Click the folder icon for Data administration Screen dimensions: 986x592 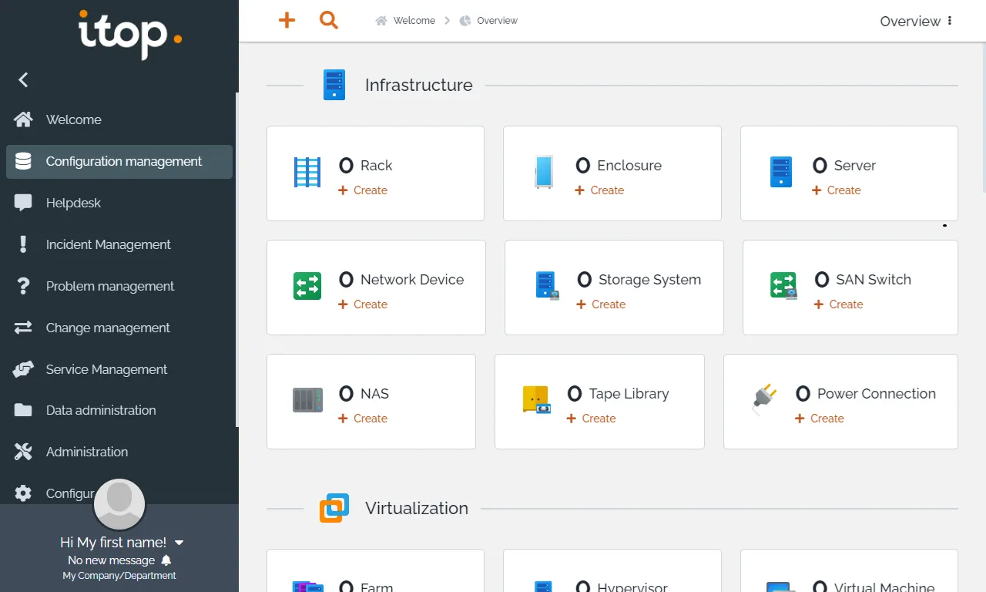point(23,410)
